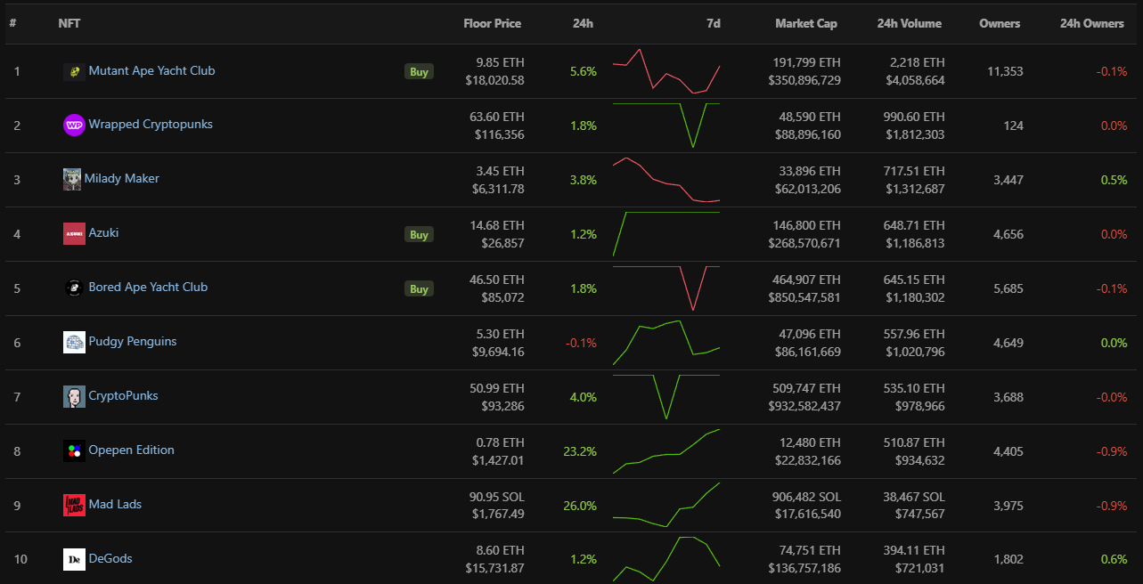Open the Milady Maker collection link
Viewport: 1143px width, 584px height.
pyautogui.click(x=122, y=178)
